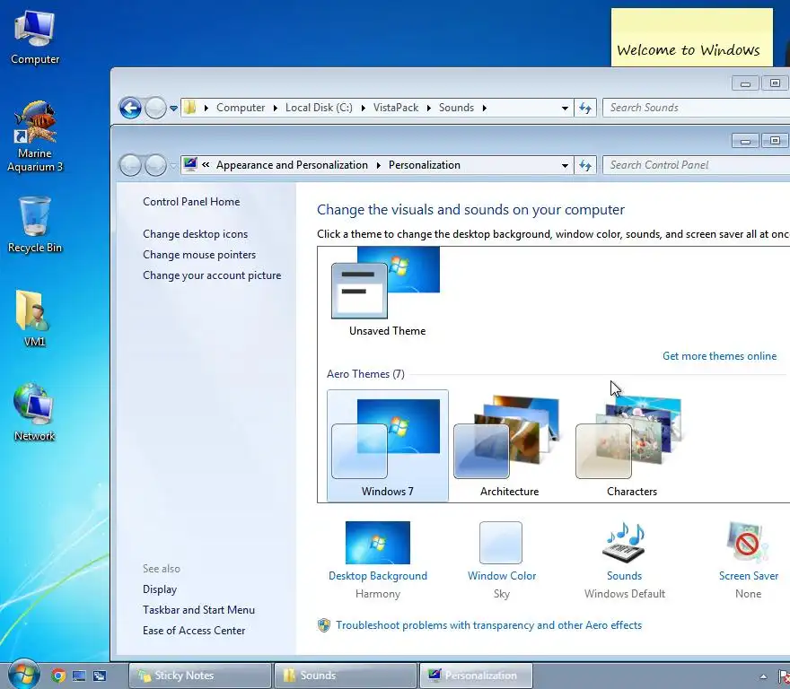The width and height of the screenshot is (790, 689).
Task: Click Computer in the Sounds breadcrumb
Action: click(x=241, y=108)
